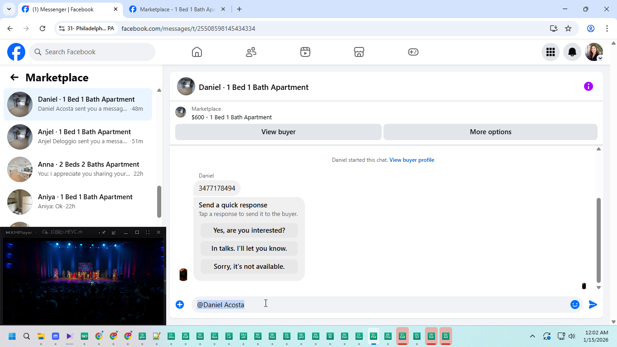Click the message 3477178494 bubble
The image size is (617, 347).
(217, 188)
